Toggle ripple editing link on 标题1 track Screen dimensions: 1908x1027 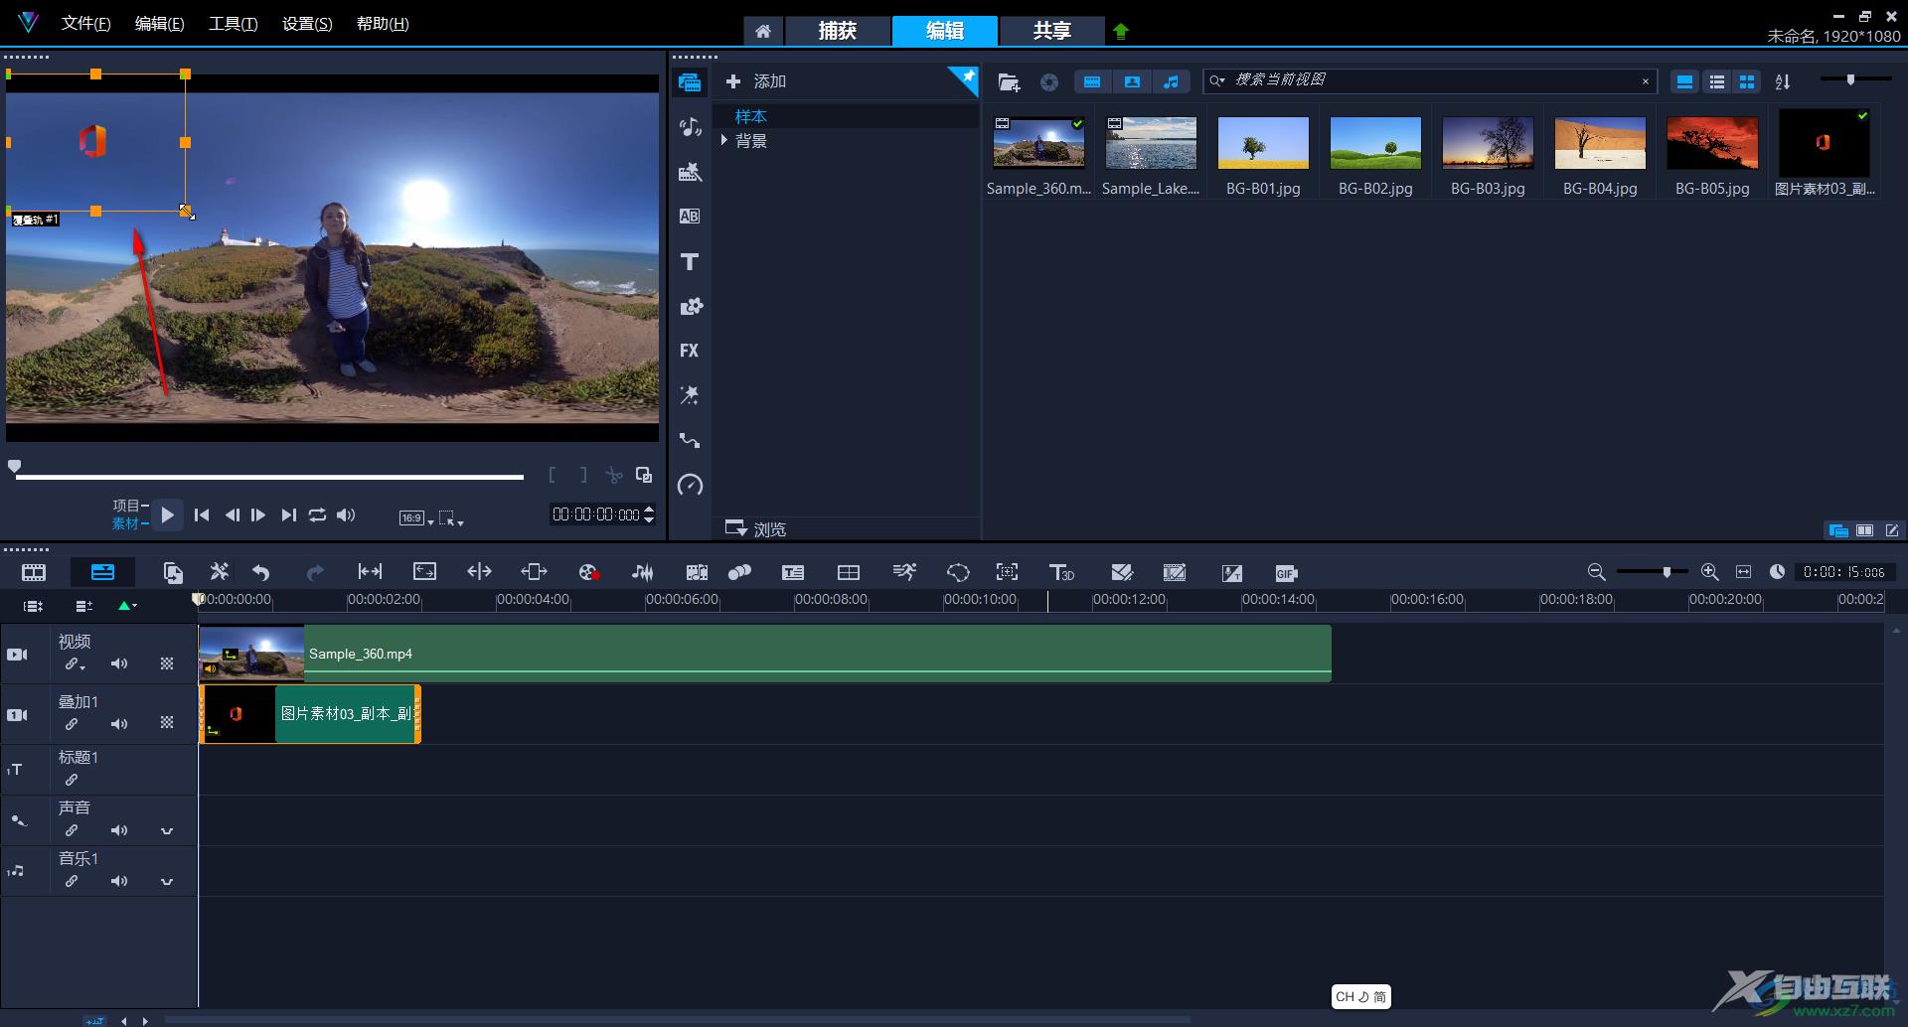tap(72, 780)
